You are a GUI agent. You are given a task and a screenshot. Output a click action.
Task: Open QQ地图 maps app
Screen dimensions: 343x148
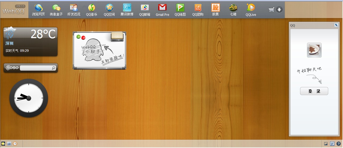pyautogui.click(x=180, y=10)
